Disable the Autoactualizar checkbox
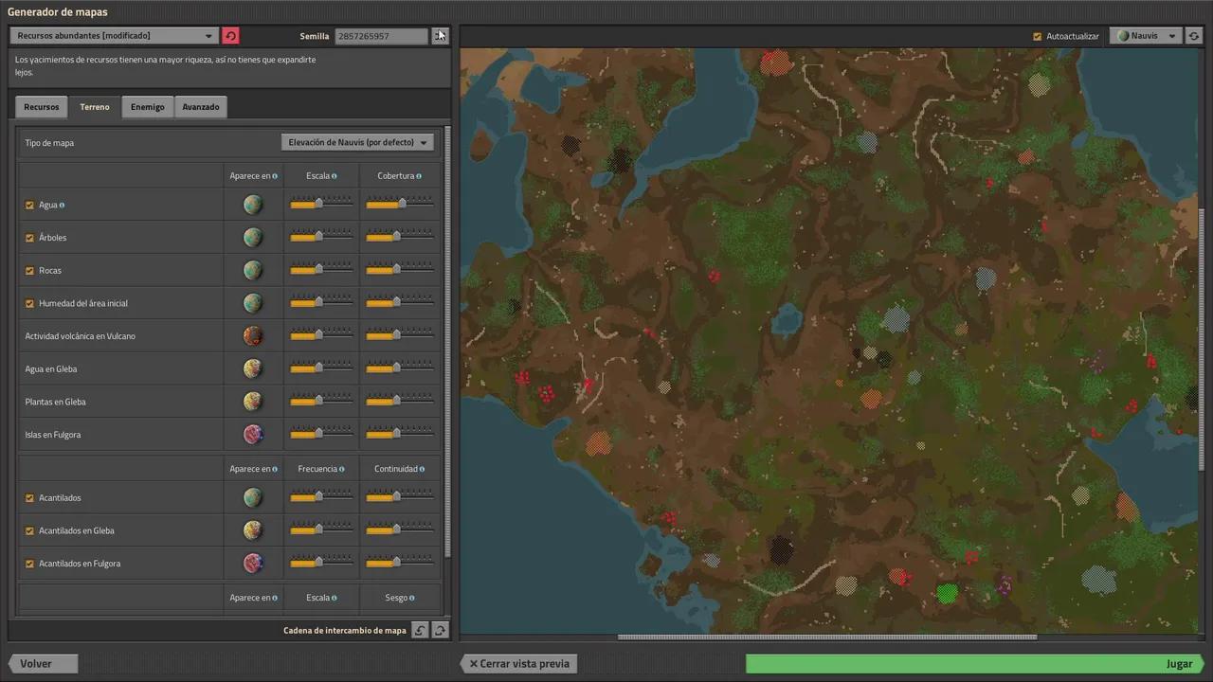Screen dimensions: 1213x682 click(1038, 36)
